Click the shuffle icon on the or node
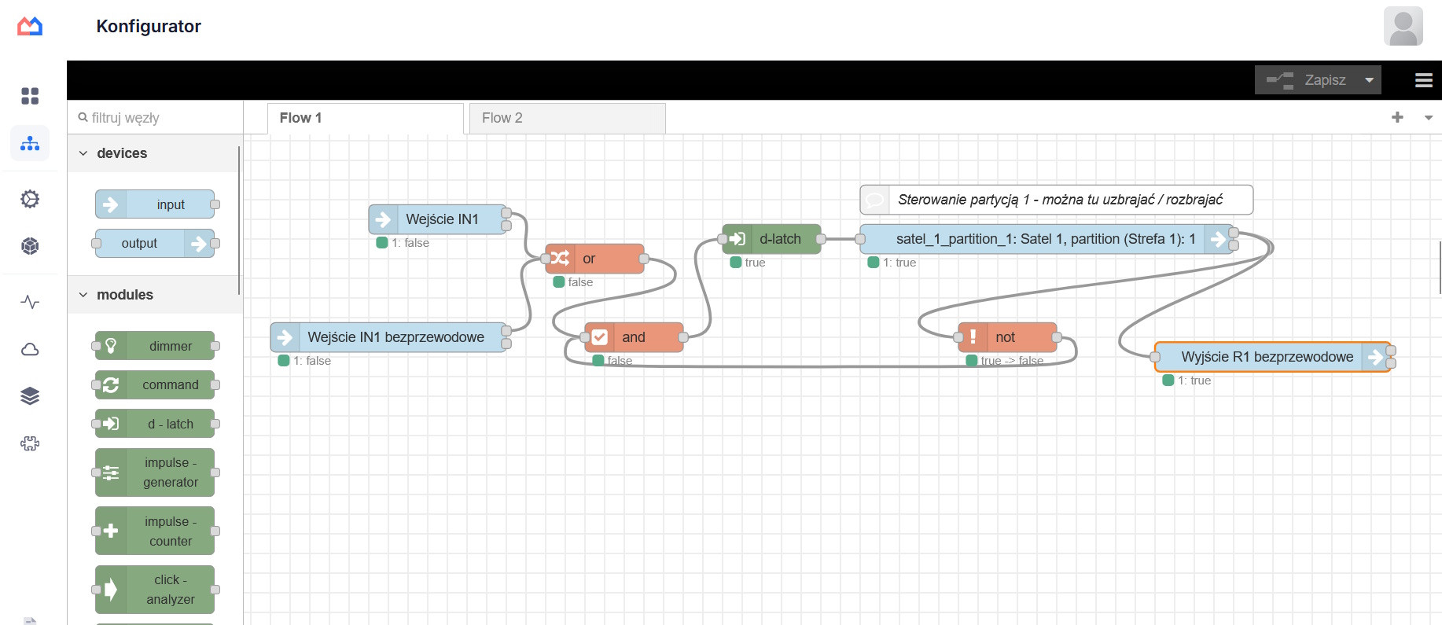 coord(560,259)
